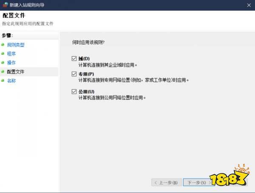Click the firewall wizard title bar icon
255x193 pixels.
[x=6, y=5]
